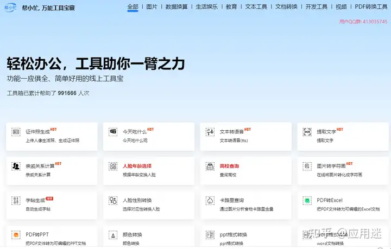Open the red 人脸年龄选择 title
This screenshot has height=249, width=391.
[x=137, y=166]
